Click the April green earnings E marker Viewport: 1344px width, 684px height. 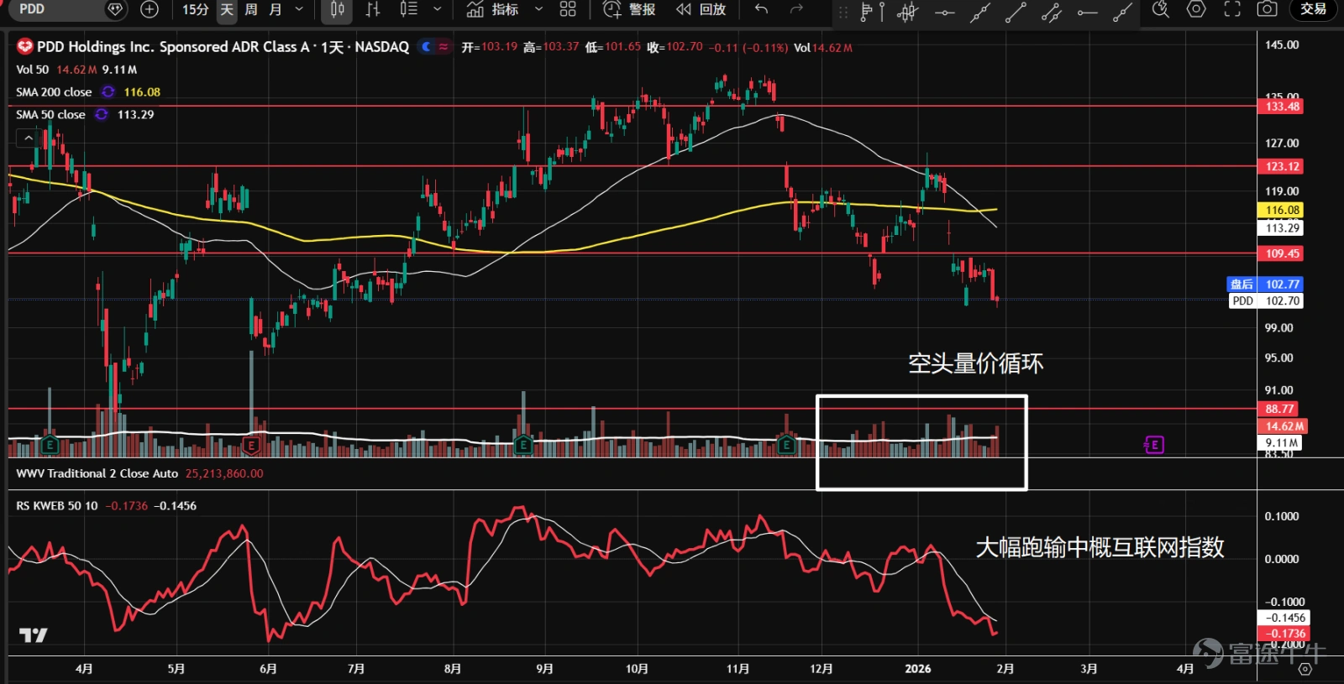click(50, 445)
